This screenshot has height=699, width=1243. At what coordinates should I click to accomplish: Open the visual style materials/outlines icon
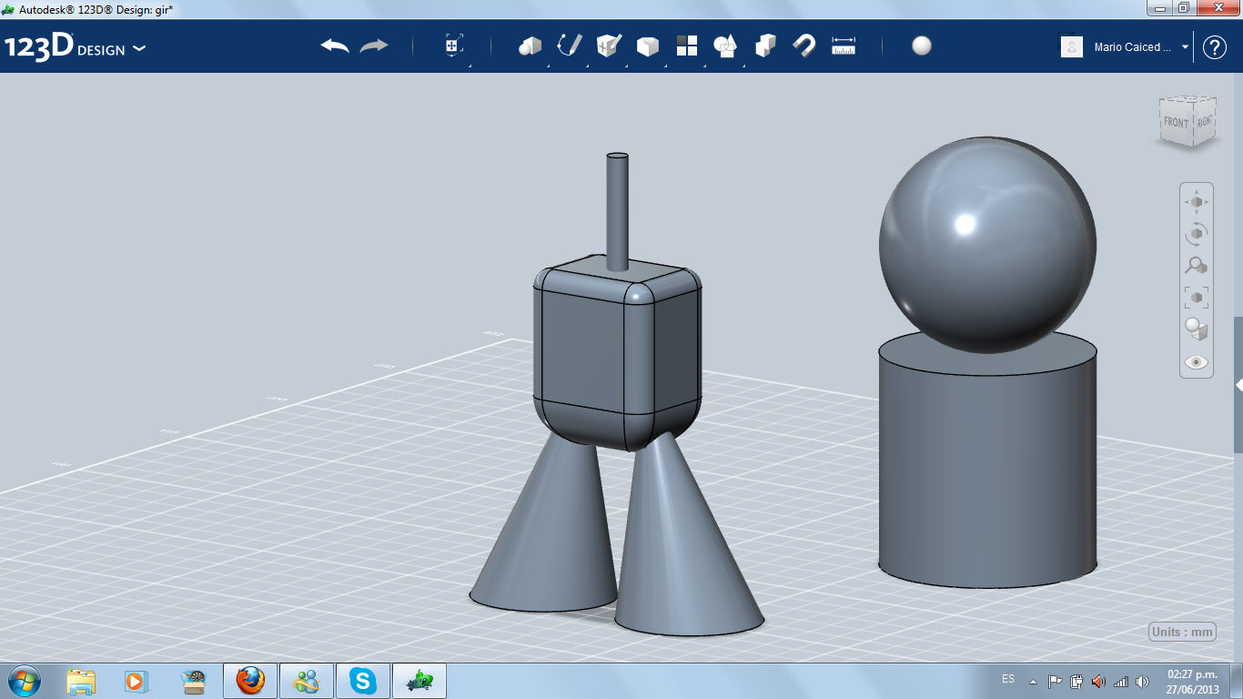tap(1197, 329)
